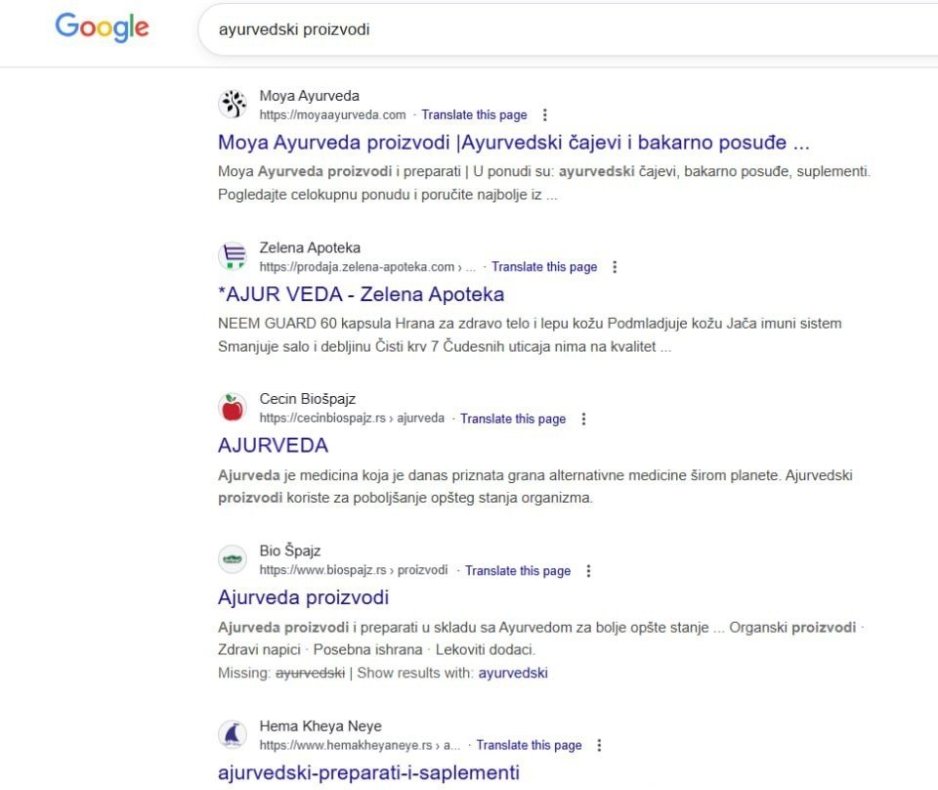
Task: Open ajurvedski-preparati-i-saplementi result link
Action: (368, 772)
